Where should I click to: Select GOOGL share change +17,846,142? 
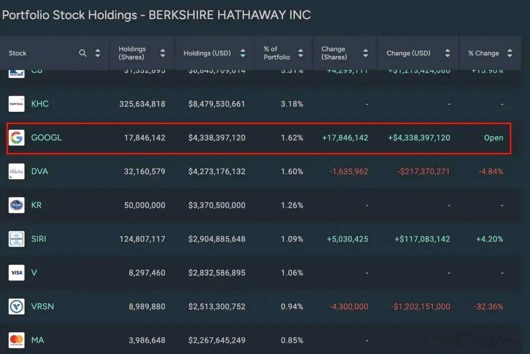pos(345,138)
